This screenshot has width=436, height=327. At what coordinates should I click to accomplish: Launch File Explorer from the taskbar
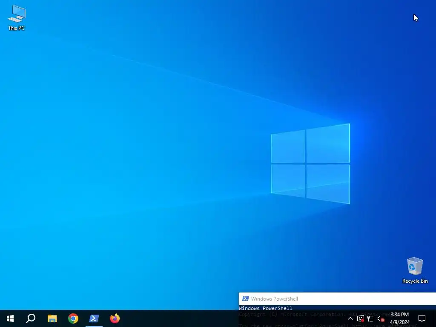52,318
